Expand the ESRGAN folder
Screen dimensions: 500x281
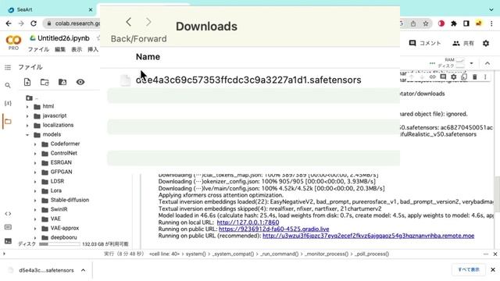click(35, 163)
